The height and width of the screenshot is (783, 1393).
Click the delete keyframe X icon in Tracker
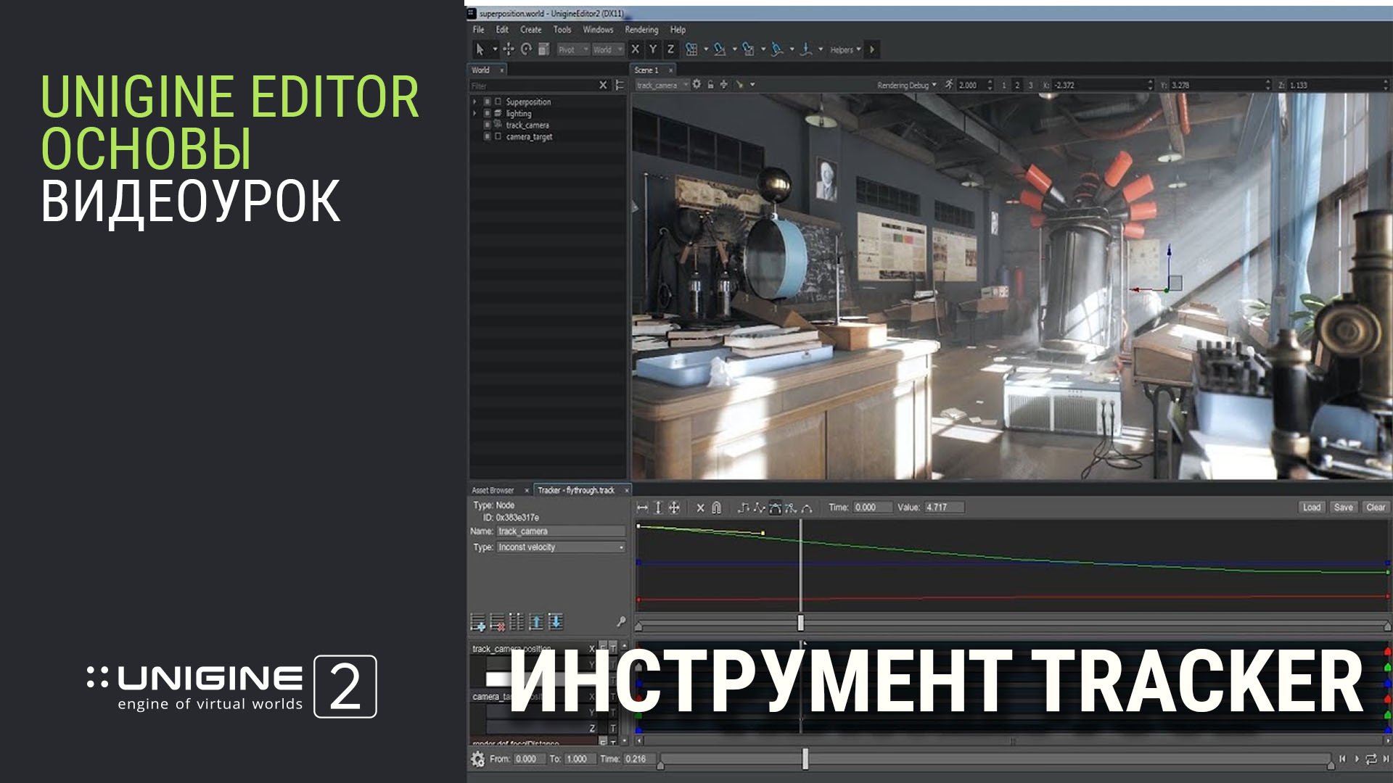pyautogui.click(x=700, y=507)
